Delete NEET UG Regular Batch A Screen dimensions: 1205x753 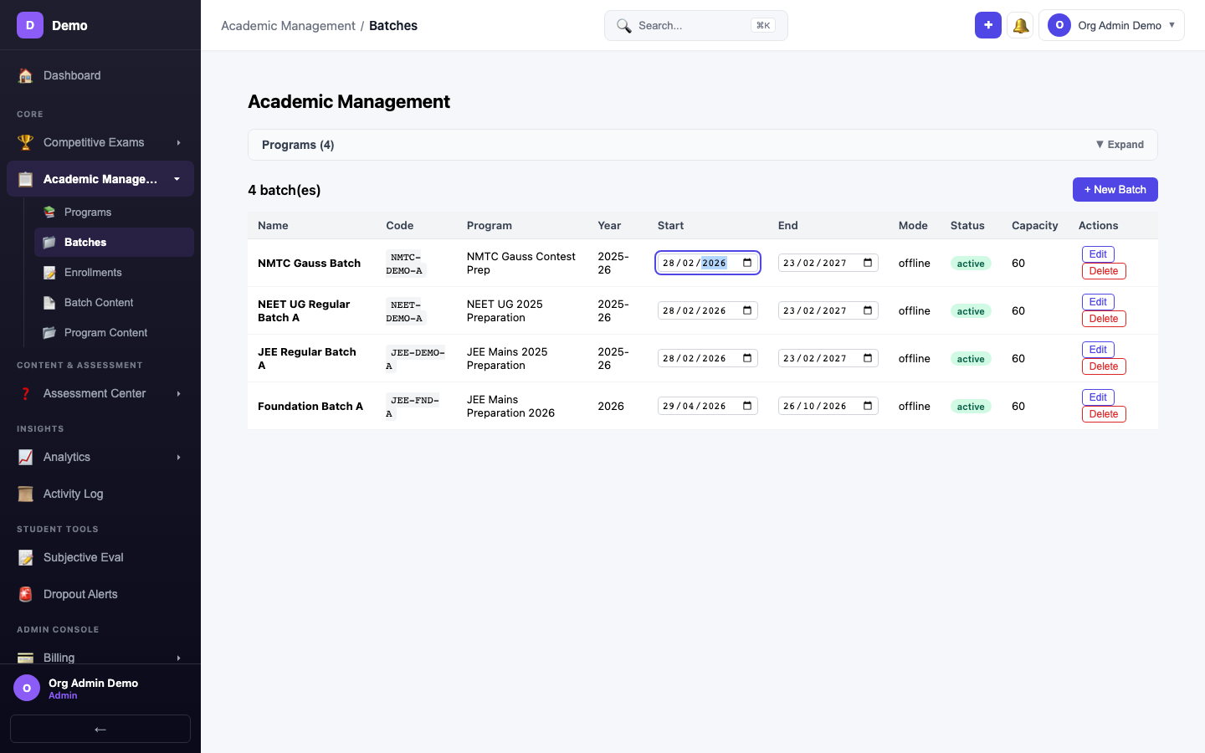pyautogui.click(x=1104, y=319)
